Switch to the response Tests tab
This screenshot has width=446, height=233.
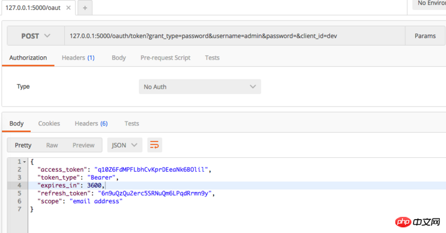point(132,123)
